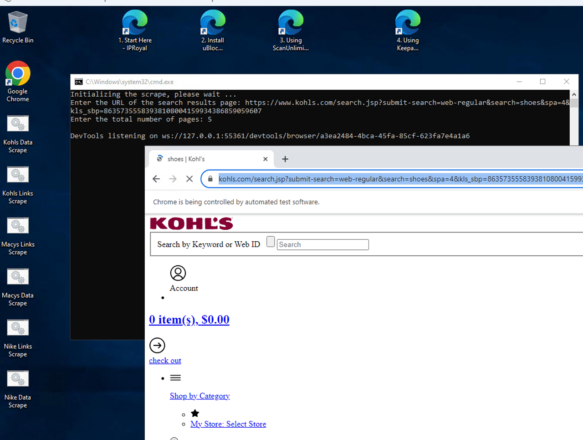This screenshot has width=583, height=440.
Task: Click the 'Search by Keyword or Web ID' label
Action: pyautogui.click(x=209, y=244)
